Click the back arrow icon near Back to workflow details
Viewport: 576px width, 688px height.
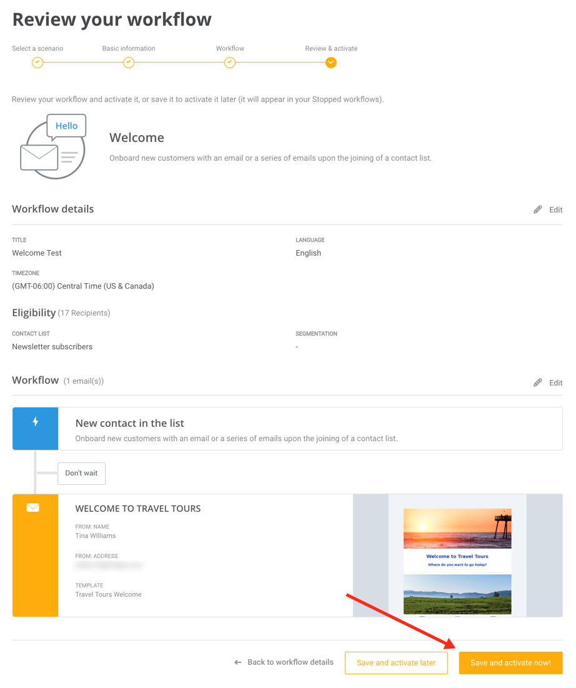pos(238,662)
